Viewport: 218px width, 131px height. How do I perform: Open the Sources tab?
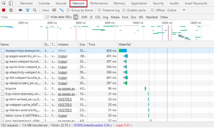(x=61, y=3)
